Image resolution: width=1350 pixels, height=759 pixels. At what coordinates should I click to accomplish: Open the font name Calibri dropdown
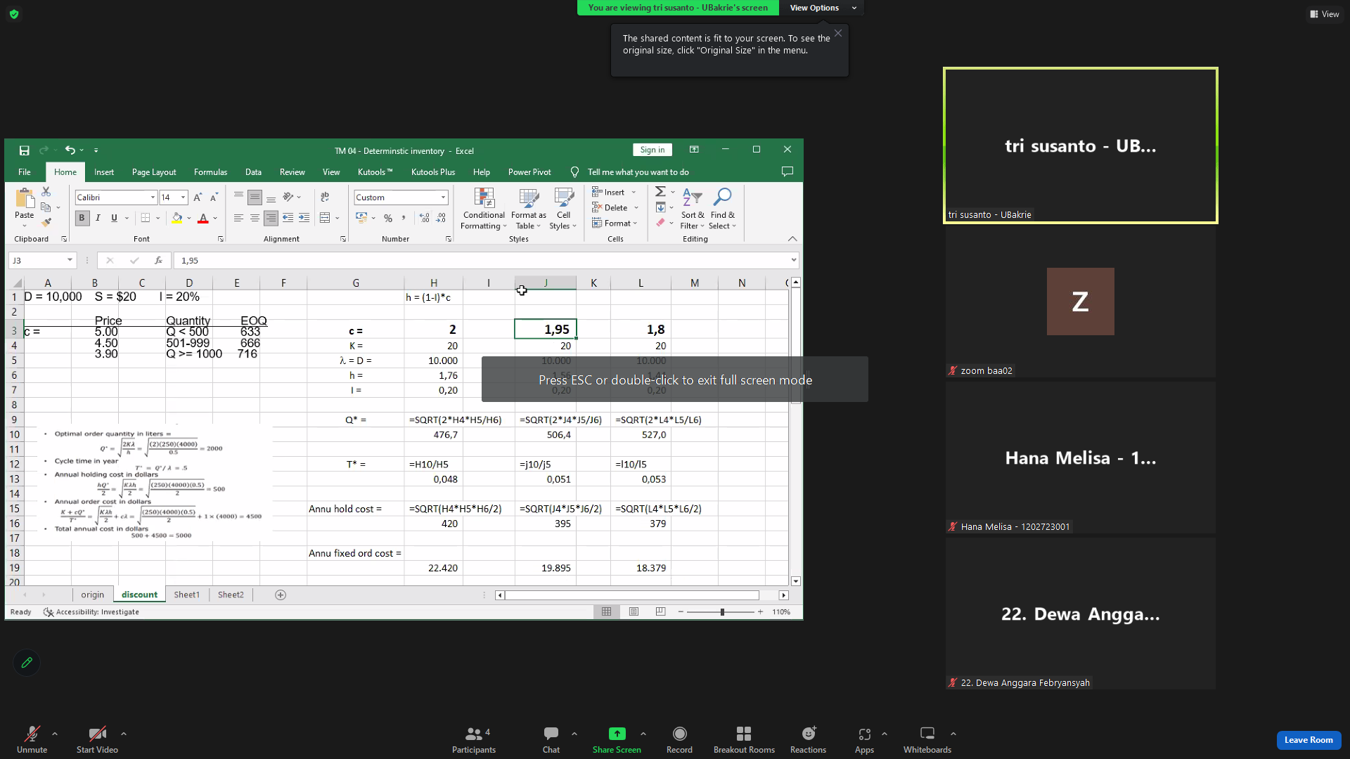tap(153, 197)
